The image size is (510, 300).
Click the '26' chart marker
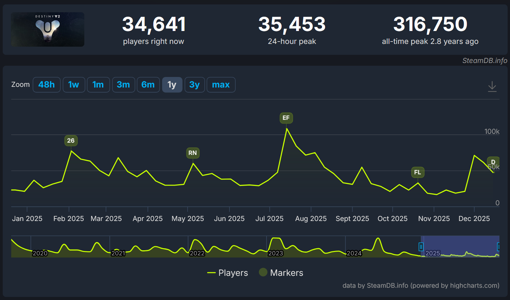[x=71, y=141]
